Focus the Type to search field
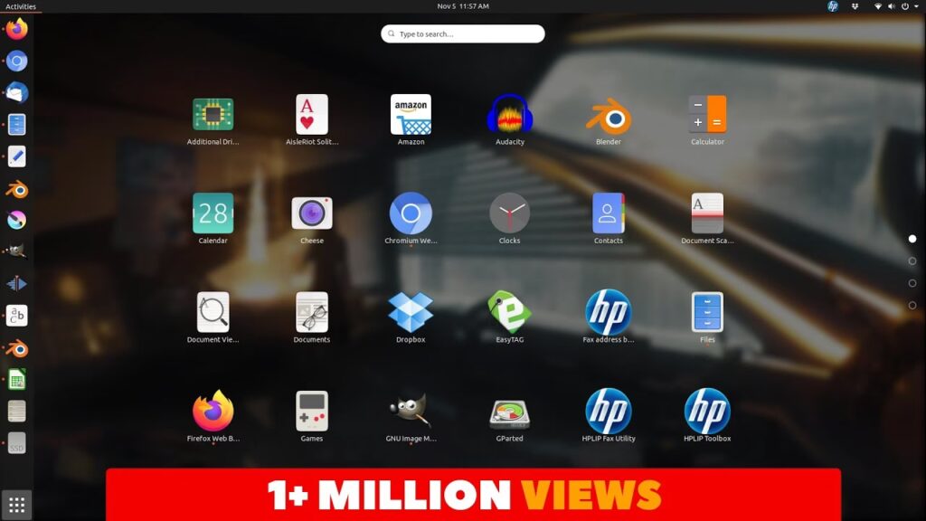 pyautogui.click(x=463, y=34)
